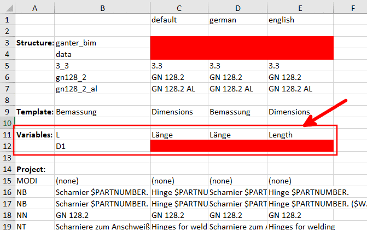Select column C header

(x=179, y=8)
